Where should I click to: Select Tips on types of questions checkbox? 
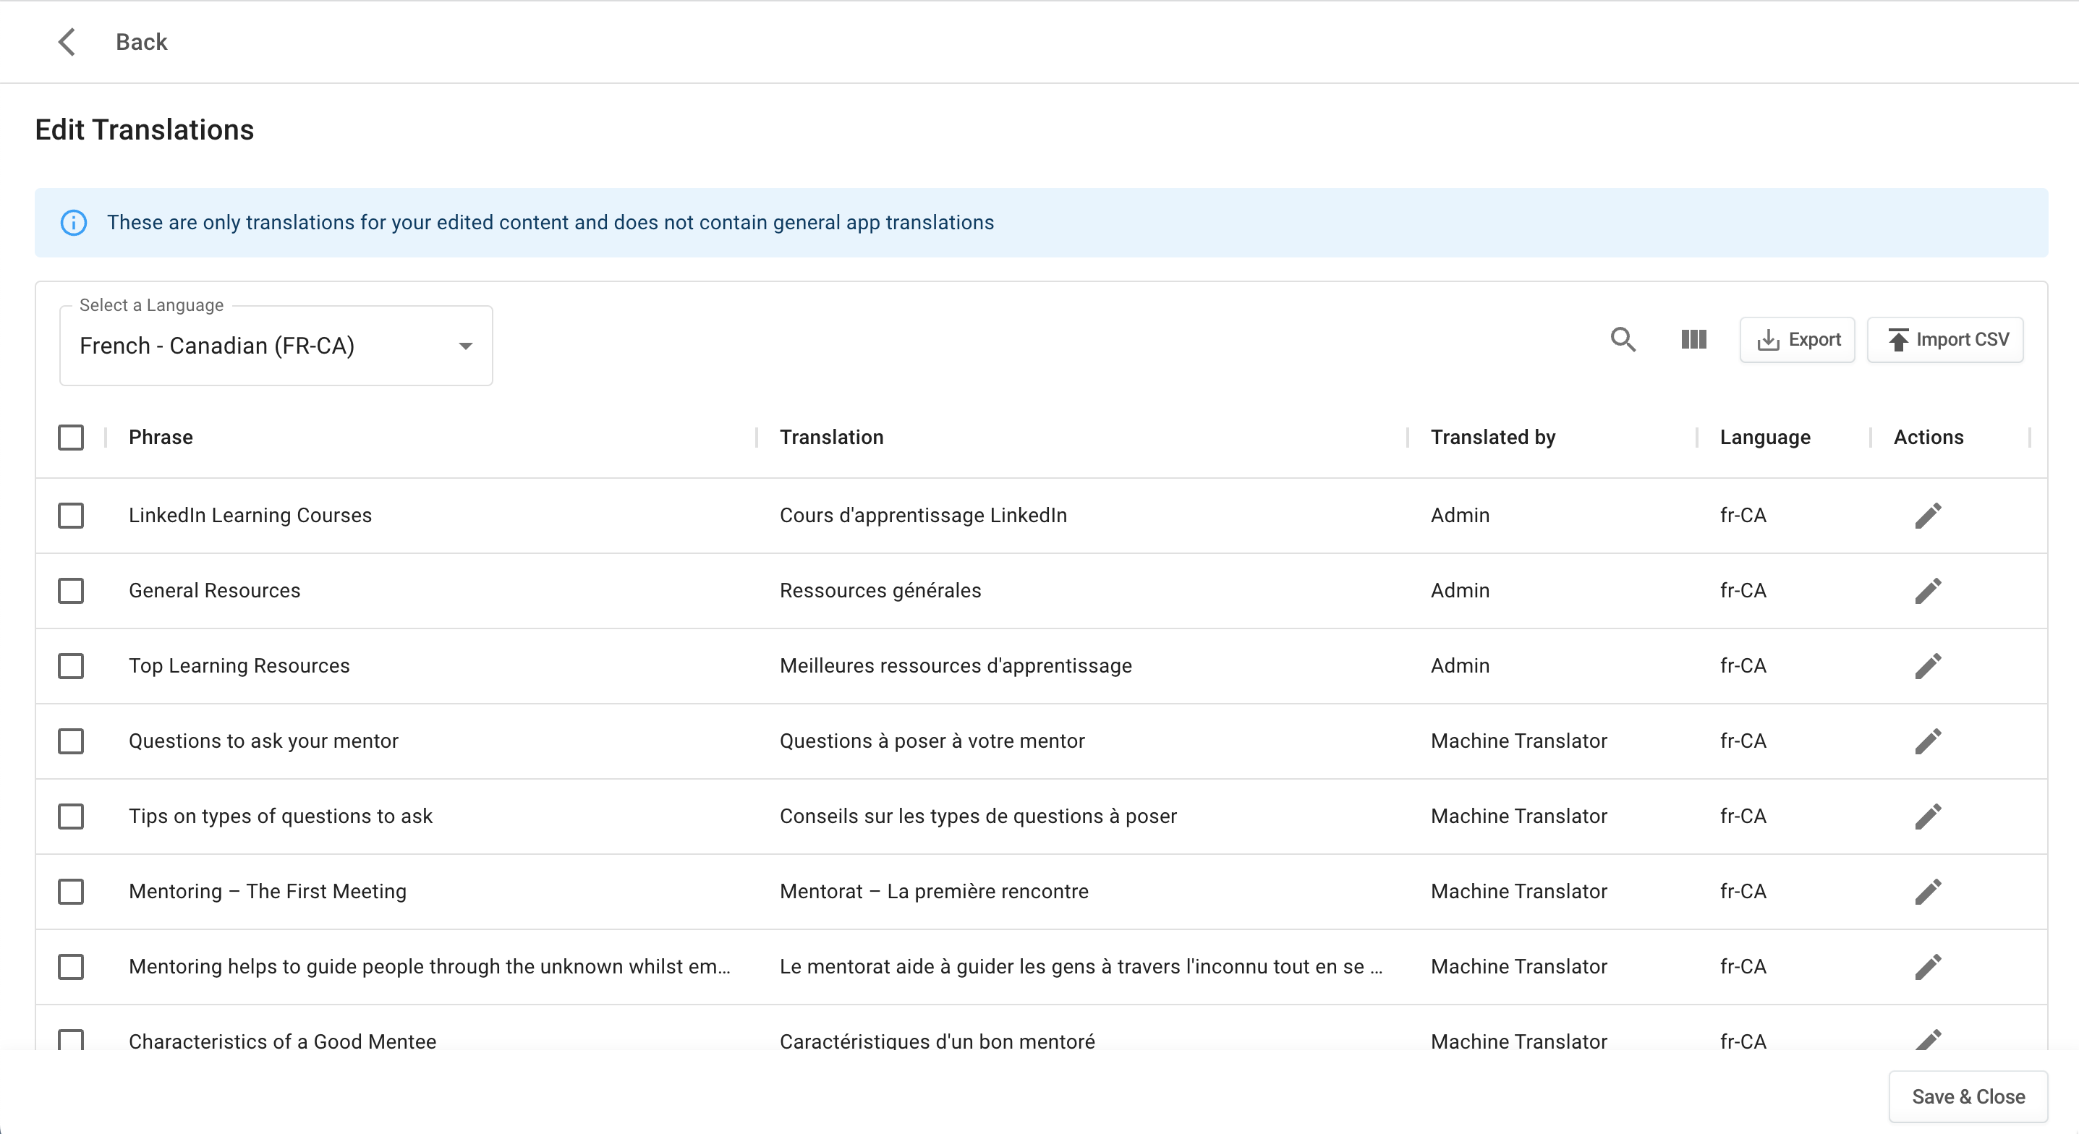pos(71,817)
